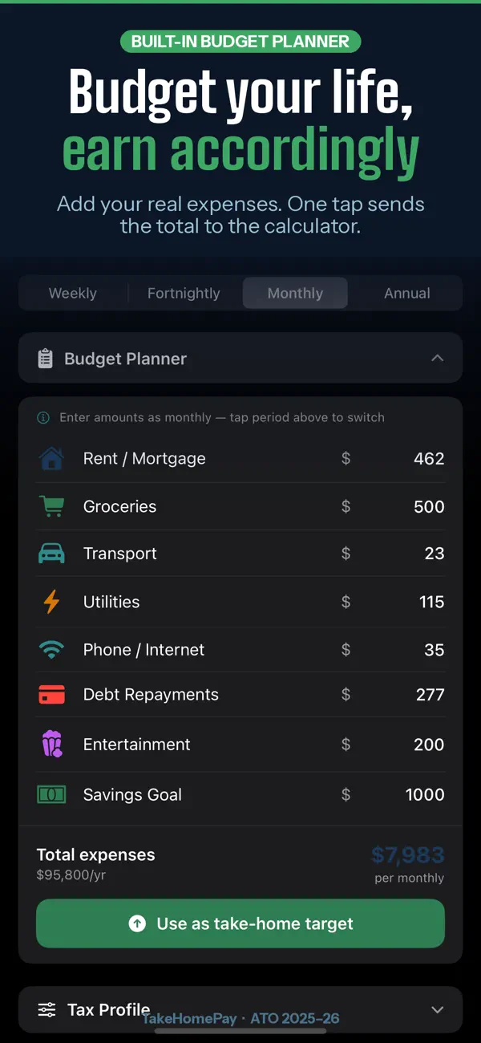The image size is (481, 1043).
Task: Tap the Phone / Internet wifi icon
Action: (x=51, y=650)
